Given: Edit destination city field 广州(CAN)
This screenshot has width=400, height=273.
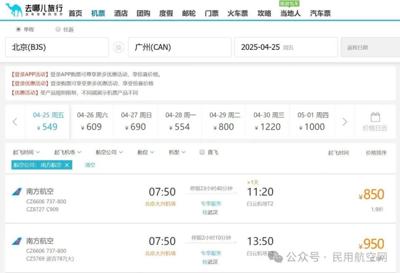Looking at the screenshot, I should pyautogui.click(x=180, y=47).
